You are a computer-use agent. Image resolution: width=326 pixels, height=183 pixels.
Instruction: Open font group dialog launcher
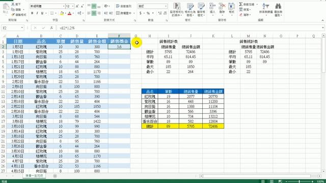click(x=84, y=20)
